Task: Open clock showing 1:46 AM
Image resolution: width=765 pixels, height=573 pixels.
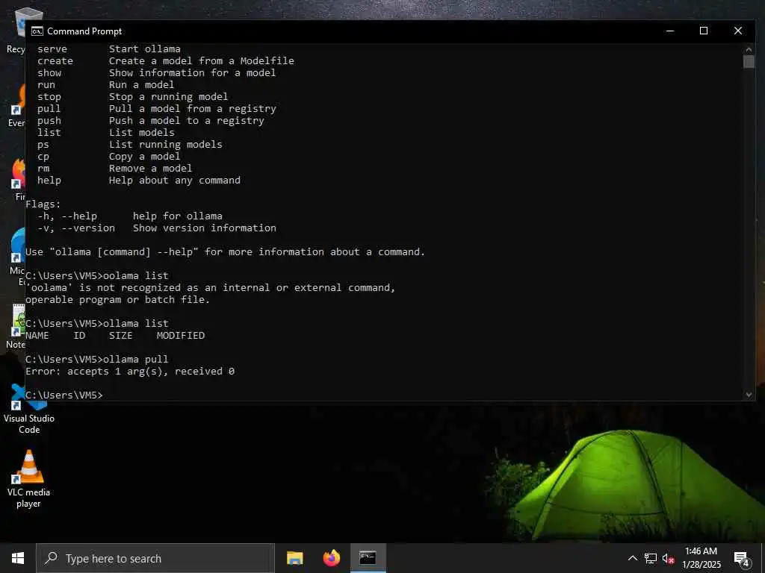Action: (701, 558)
